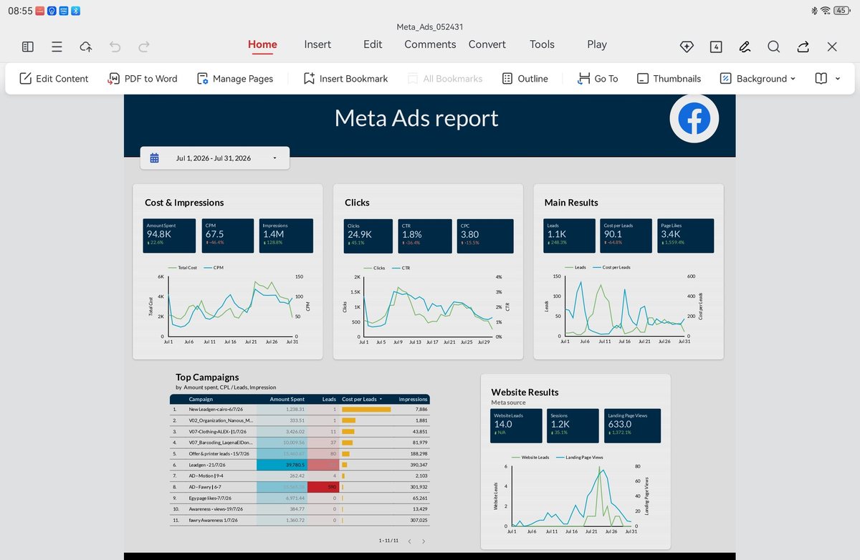Viewport: 860px width, 560px height.
Task: Click the Website Leads 14.0 card
Action: point(516,425)
